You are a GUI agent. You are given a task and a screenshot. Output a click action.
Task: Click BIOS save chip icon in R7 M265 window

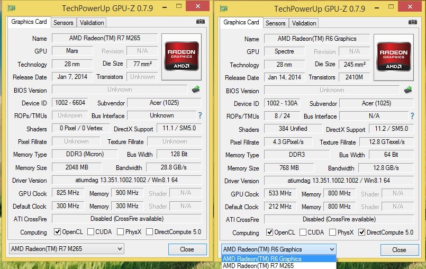coord(196,89)
